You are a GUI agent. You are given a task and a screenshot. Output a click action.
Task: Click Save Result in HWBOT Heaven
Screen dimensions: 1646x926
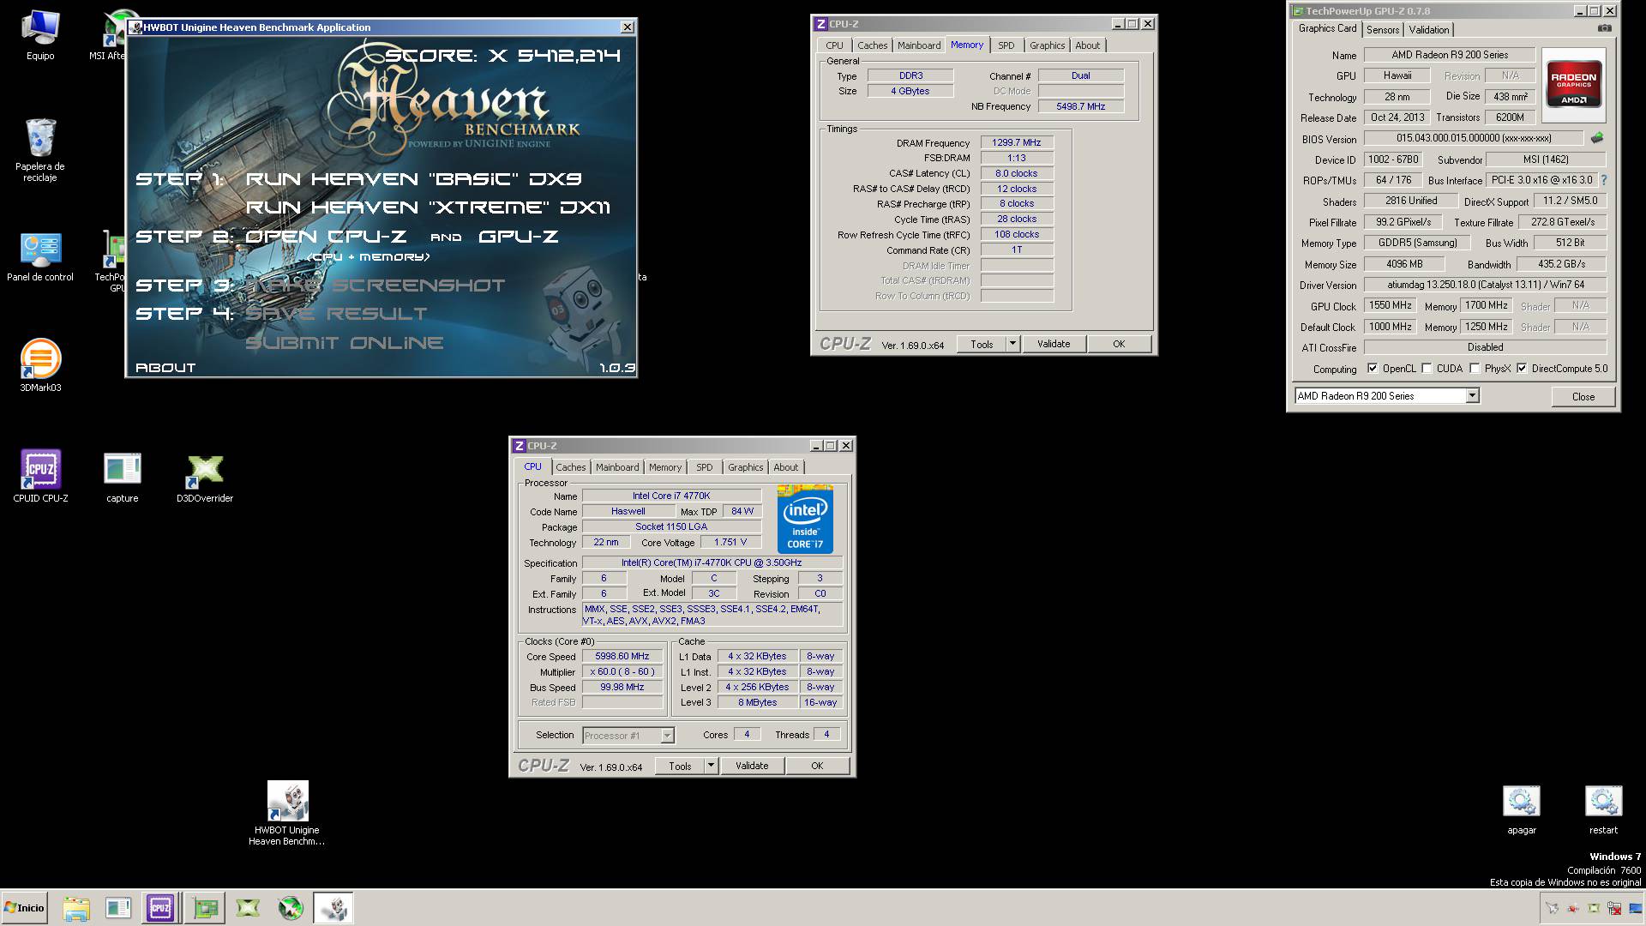(x=336, y=314)
